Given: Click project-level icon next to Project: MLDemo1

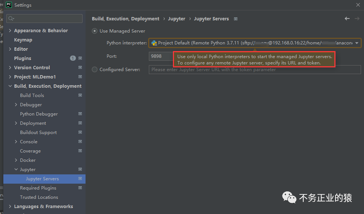Looking at the screenshot, I should point(80,77).
